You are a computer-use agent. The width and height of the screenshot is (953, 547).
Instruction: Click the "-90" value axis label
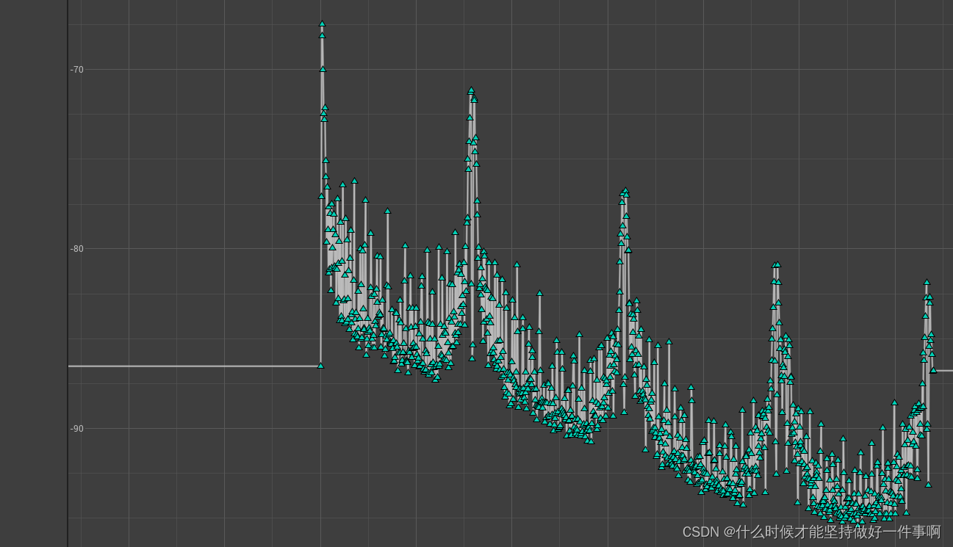tap(77, 429)
